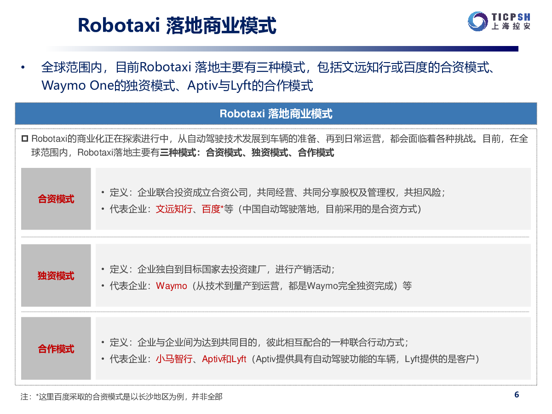
Task: Click the footnote starting with "注：*这里百度"
Action: pyautogui.click(x=121, y=397)
